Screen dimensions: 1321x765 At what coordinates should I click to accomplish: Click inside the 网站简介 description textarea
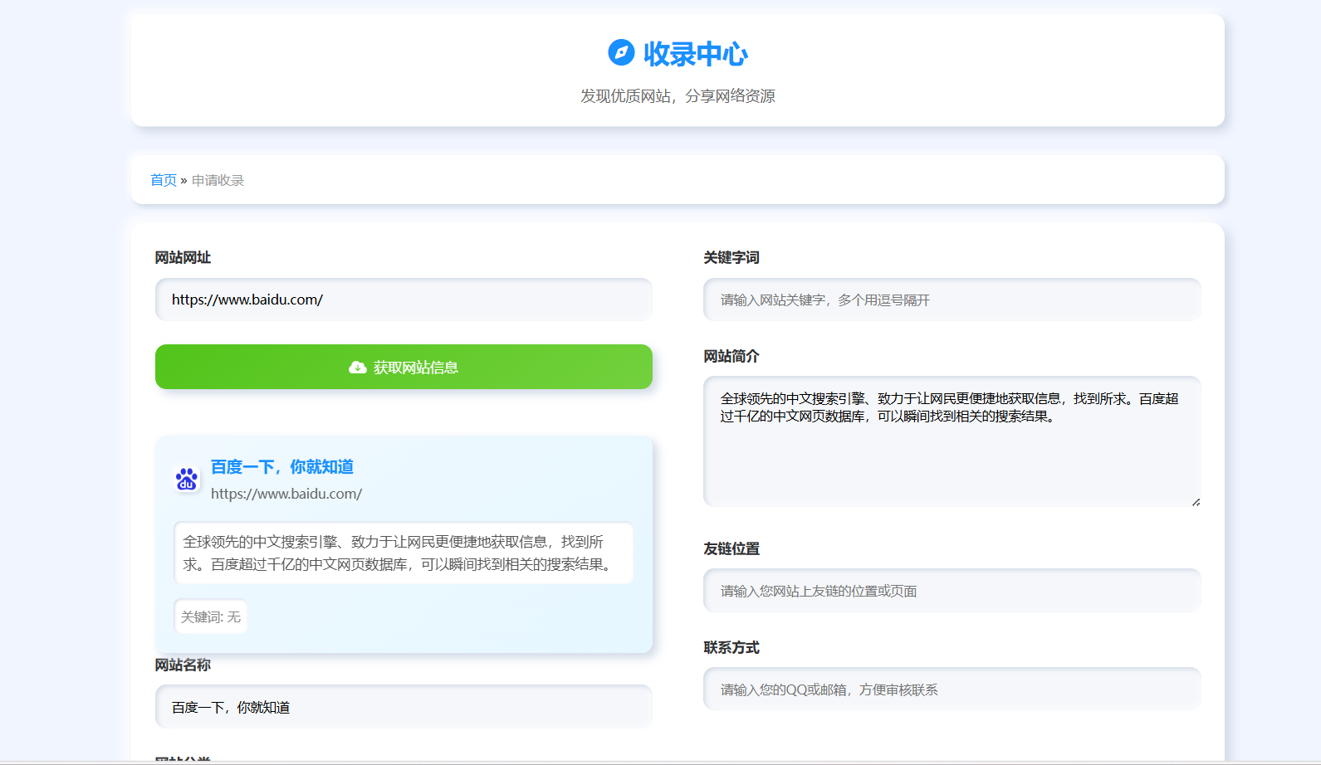click(952, 456)
